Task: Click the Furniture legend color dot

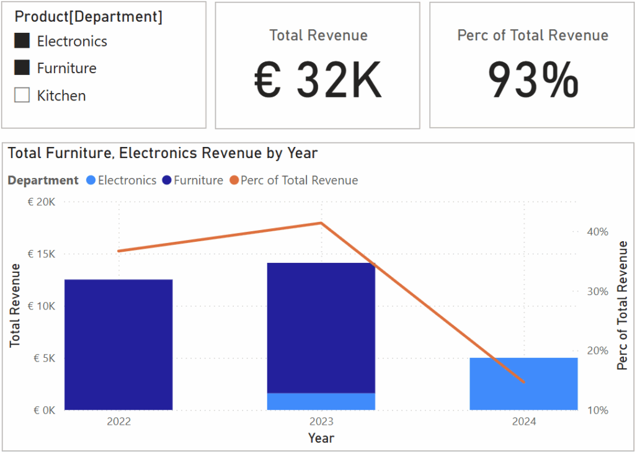Action: (x=166, y=180)
